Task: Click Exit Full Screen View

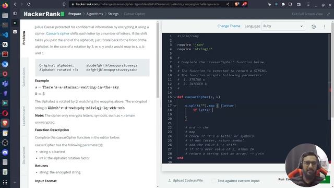Action: (x=307, y=14)
